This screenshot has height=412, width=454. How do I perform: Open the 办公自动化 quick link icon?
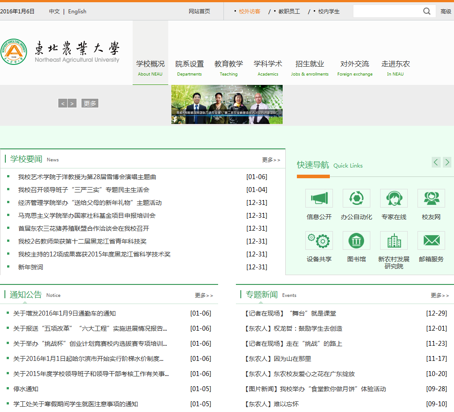tap(356, 198)
